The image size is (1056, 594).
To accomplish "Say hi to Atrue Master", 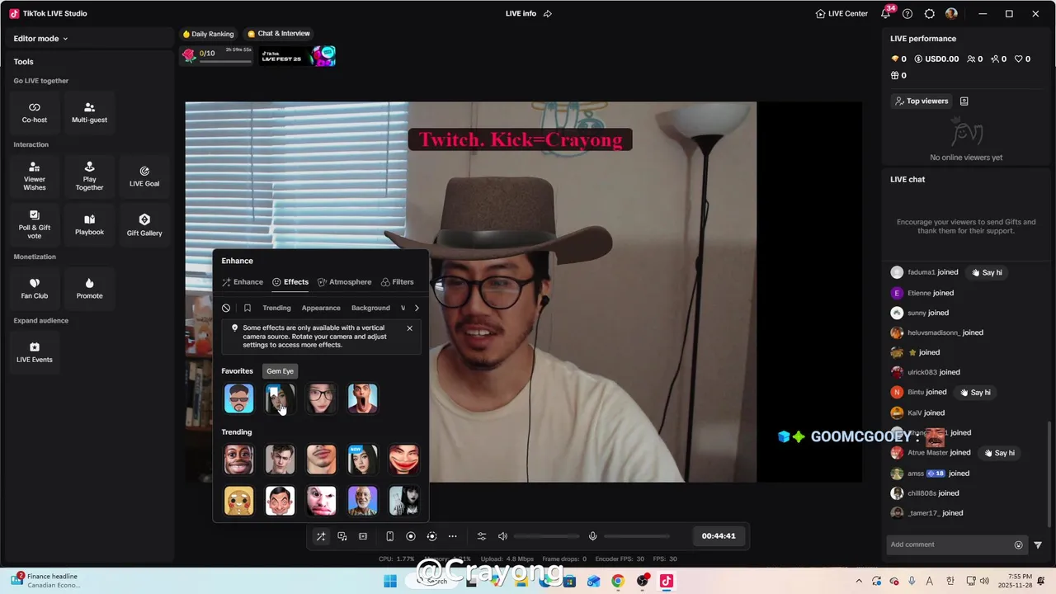I will point(998,453).
